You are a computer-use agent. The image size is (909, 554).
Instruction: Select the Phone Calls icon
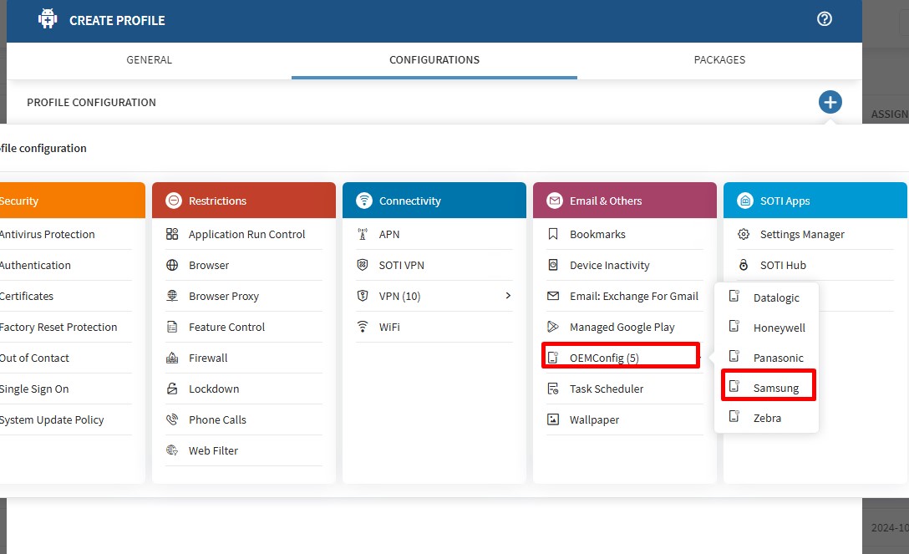pyautogui.click(x=172, y=419)
